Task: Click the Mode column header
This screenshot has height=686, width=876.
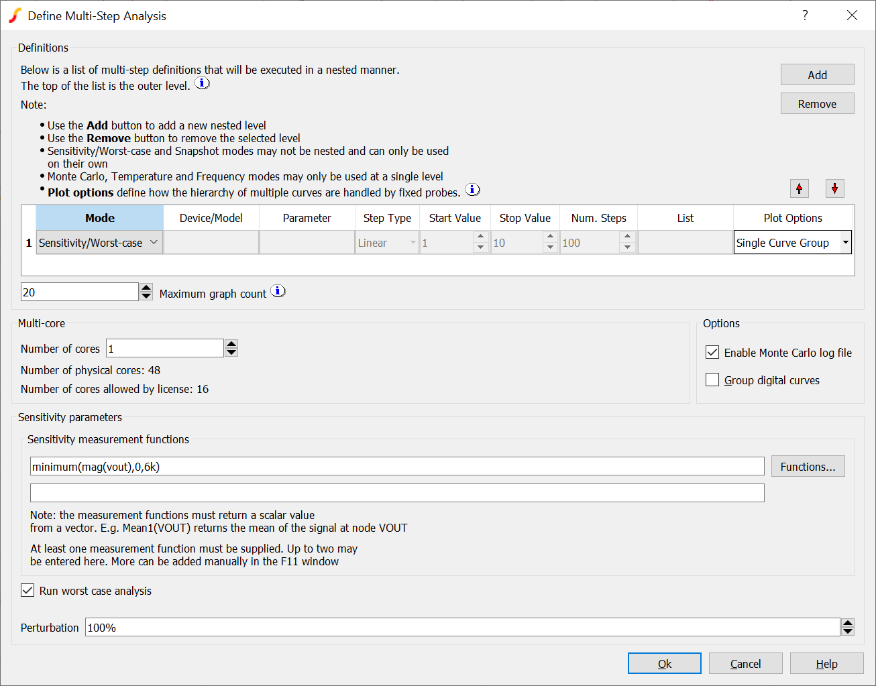Action: (x=99, y=218)
